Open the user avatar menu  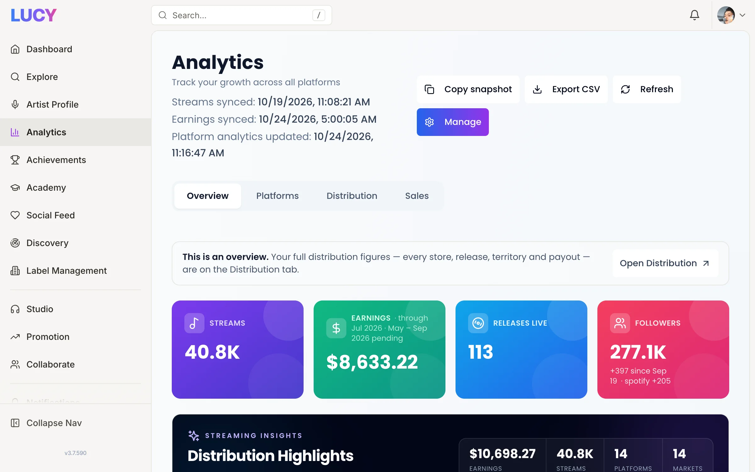[x=726, y=15]
